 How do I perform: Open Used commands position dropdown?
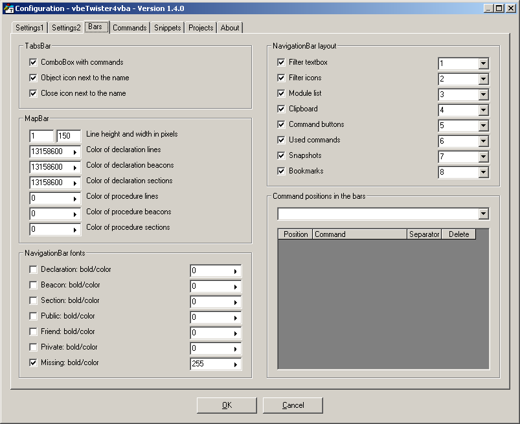pyautogui.click(x=484, y=141)
